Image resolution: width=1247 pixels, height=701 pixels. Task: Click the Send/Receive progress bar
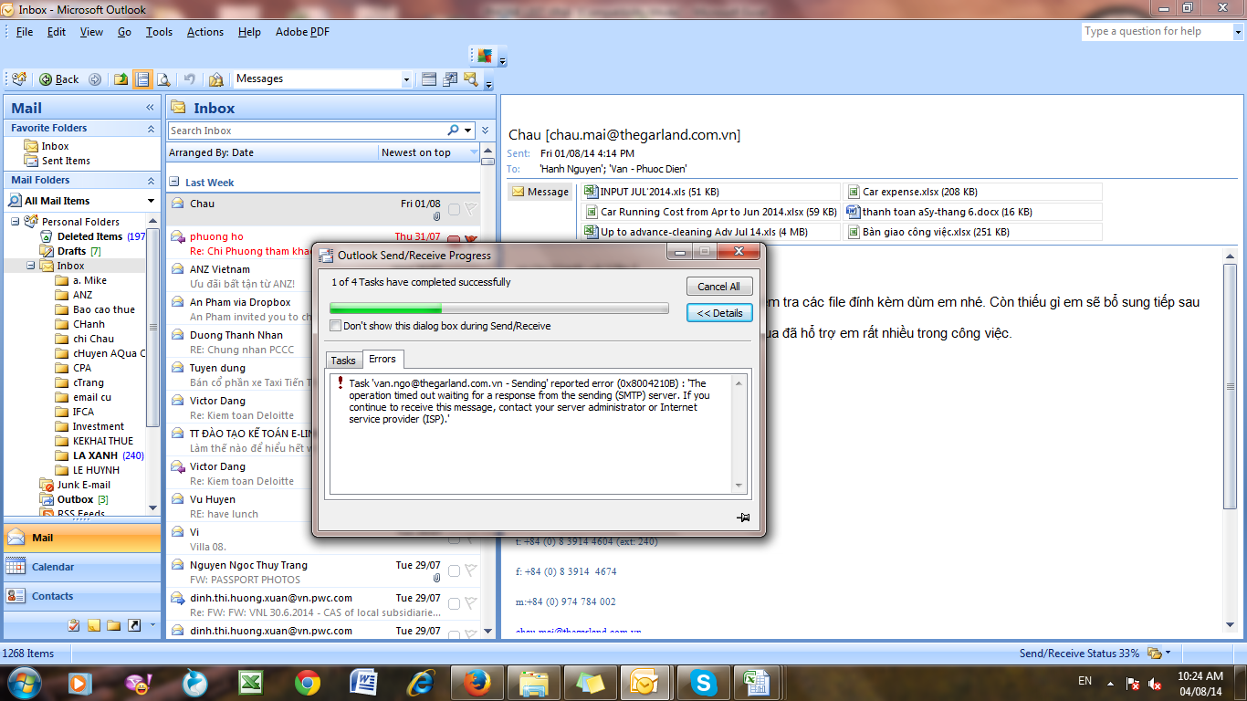(x=499, y=309)
